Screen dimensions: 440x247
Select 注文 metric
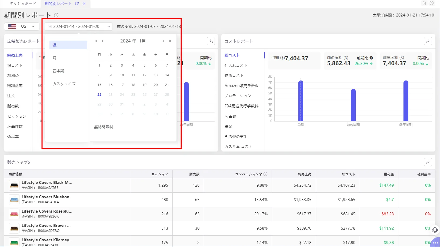pyautogui.click(x=11, y=96)
